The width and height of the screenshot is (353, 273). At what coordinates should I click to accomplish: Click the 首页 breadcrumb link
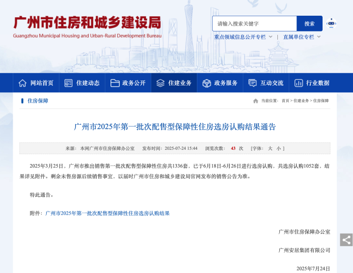[285, 101]
